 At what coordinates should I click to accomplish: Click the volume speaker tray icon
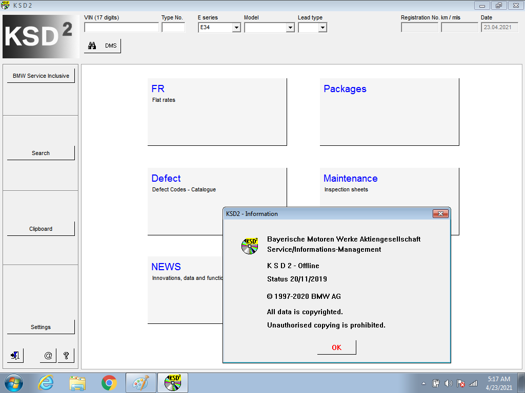coord(448,383)
